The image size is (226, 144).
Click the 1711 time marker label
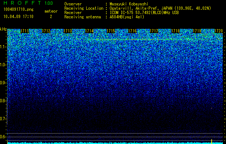click(x=25, y=31)
